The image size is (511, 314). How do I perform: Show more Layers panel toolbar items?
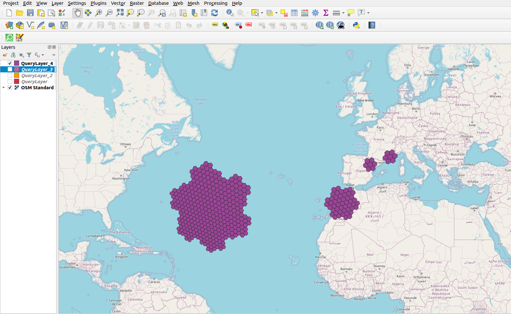[x=54, y=55]
